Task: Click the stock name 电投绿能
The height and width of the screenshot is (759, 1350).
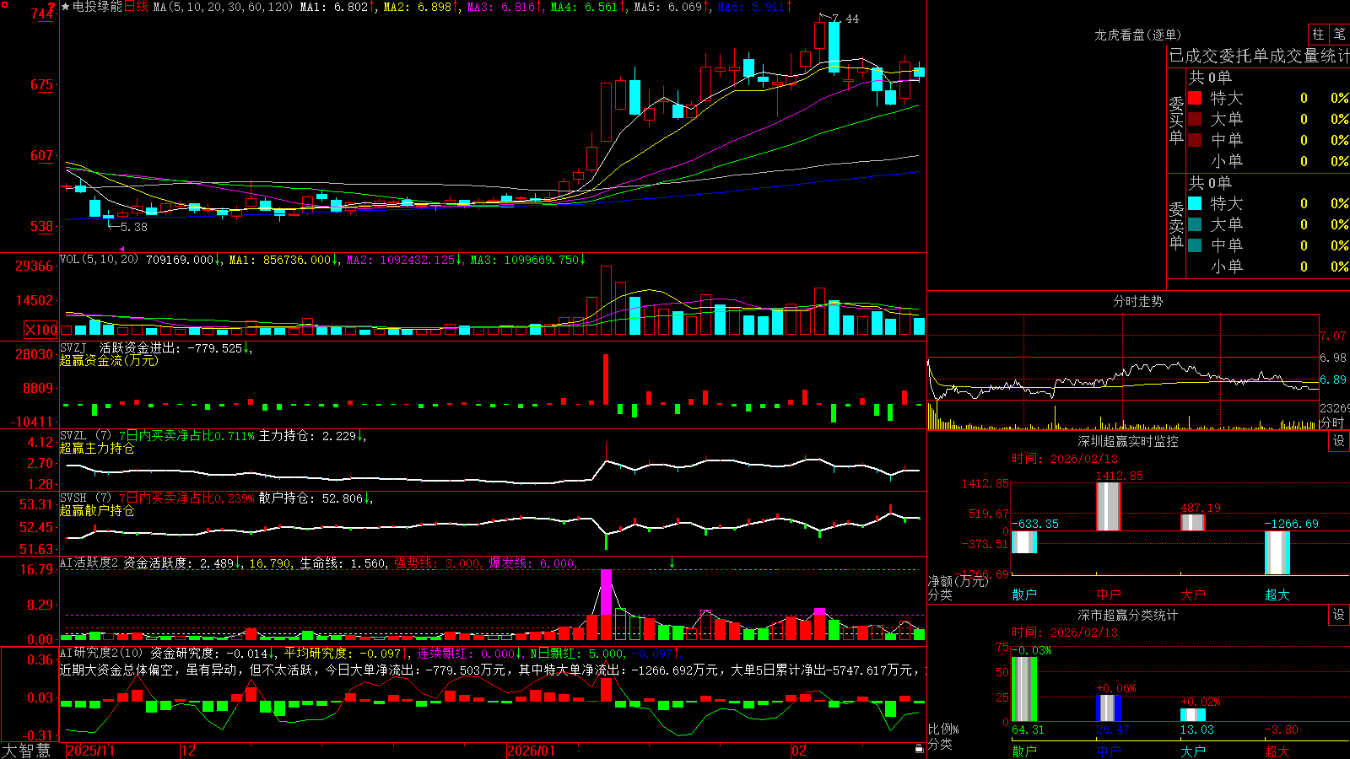Action: tap(97, 7)
